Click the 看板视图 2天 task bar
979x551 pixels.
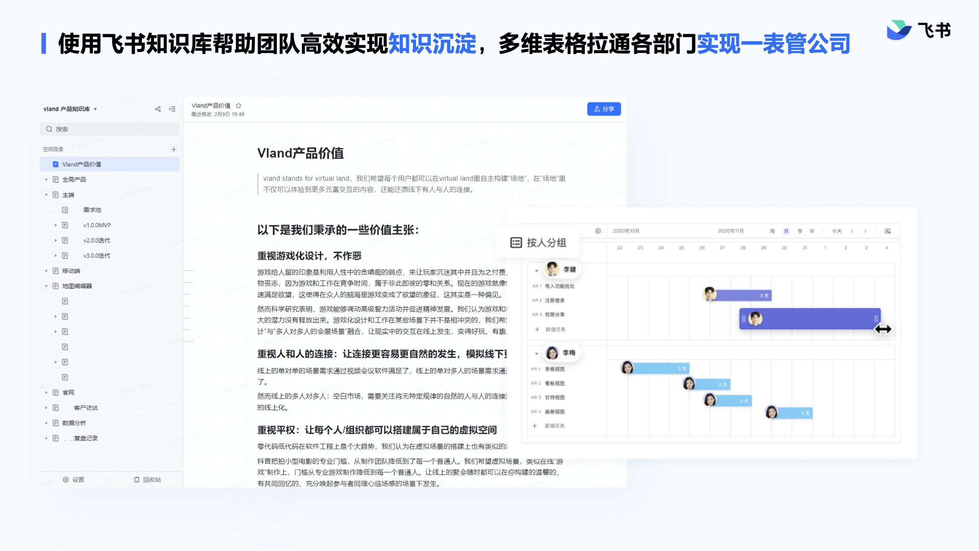(707, 384)
